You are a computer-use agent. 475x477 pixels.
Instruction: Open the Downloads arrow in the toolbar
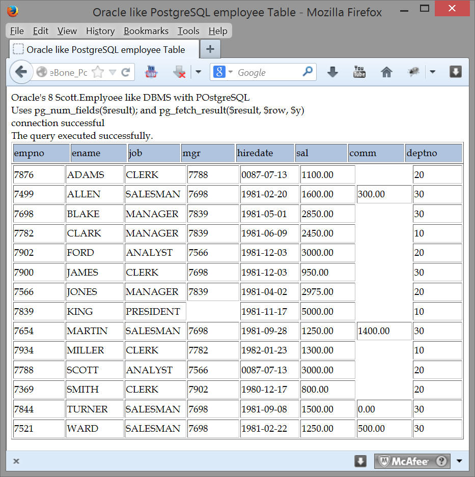pyautogui.click(x=332, y=72)
